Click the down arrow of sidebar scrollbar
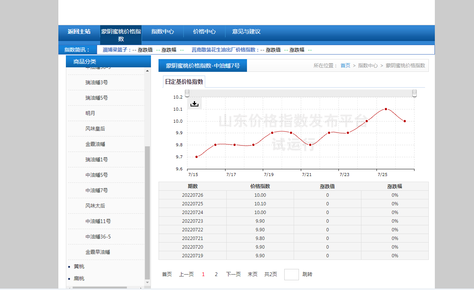 click(x=147, y=282)
